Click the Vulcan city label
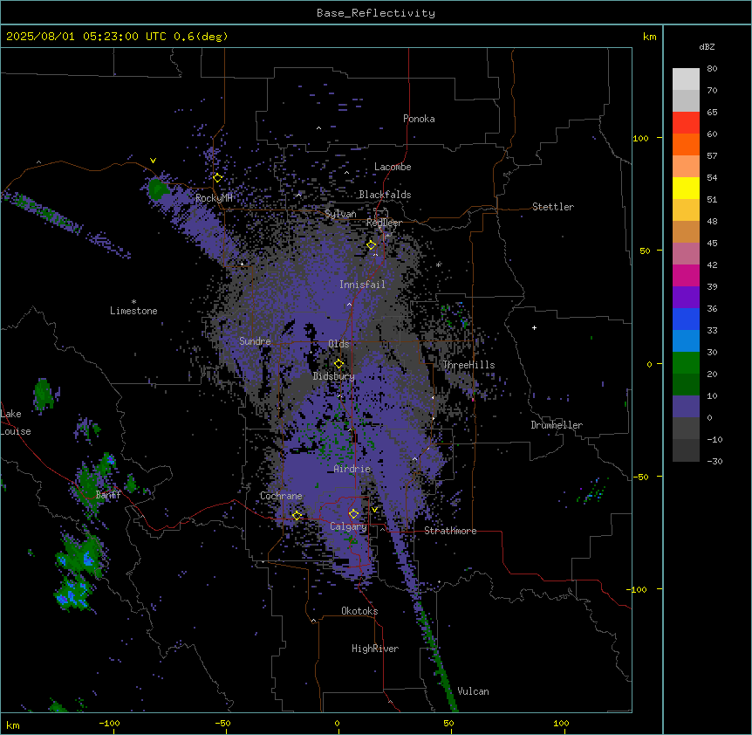The image size is (752, 735). 474,691
